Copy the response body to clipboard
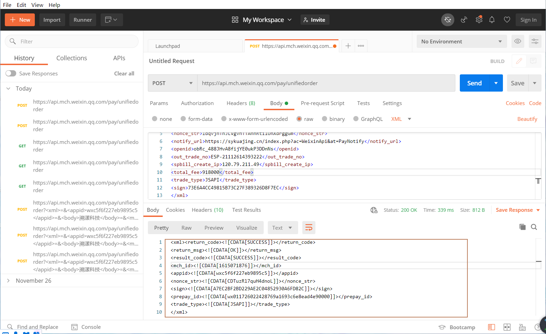The width and height of the screenshot is (546, 334). coord(523,227)
